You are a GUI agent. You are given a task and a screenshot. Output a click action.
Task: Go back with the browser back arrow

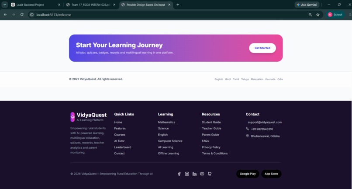pos(5,14)
